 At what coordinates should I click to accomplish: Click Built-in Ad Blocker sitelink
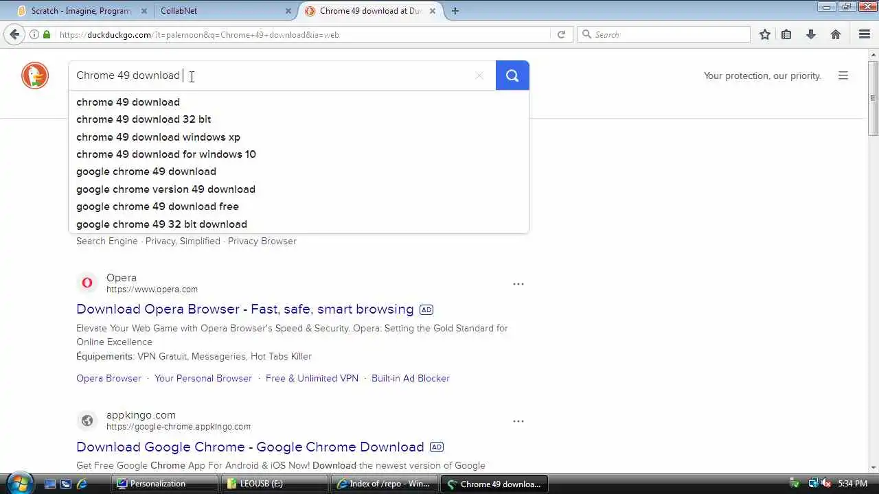coord(411,379)
